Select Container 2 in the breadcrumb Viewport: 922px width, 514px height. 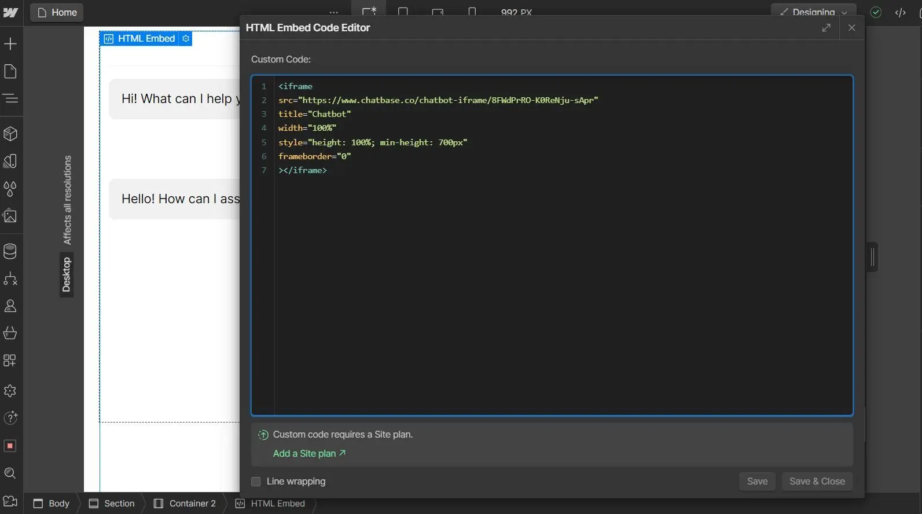185,504
